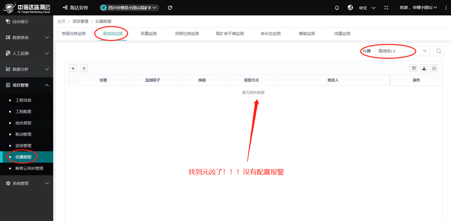This screenshot has height=221, width=451.
Task: Tick the table header select-all checkbox
Action: pyautogui.click(x=72, y=80)
